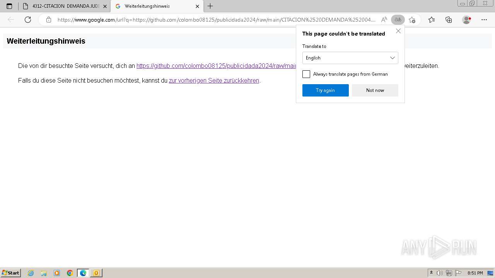Add this page to favorites

(x=412, y=20)
